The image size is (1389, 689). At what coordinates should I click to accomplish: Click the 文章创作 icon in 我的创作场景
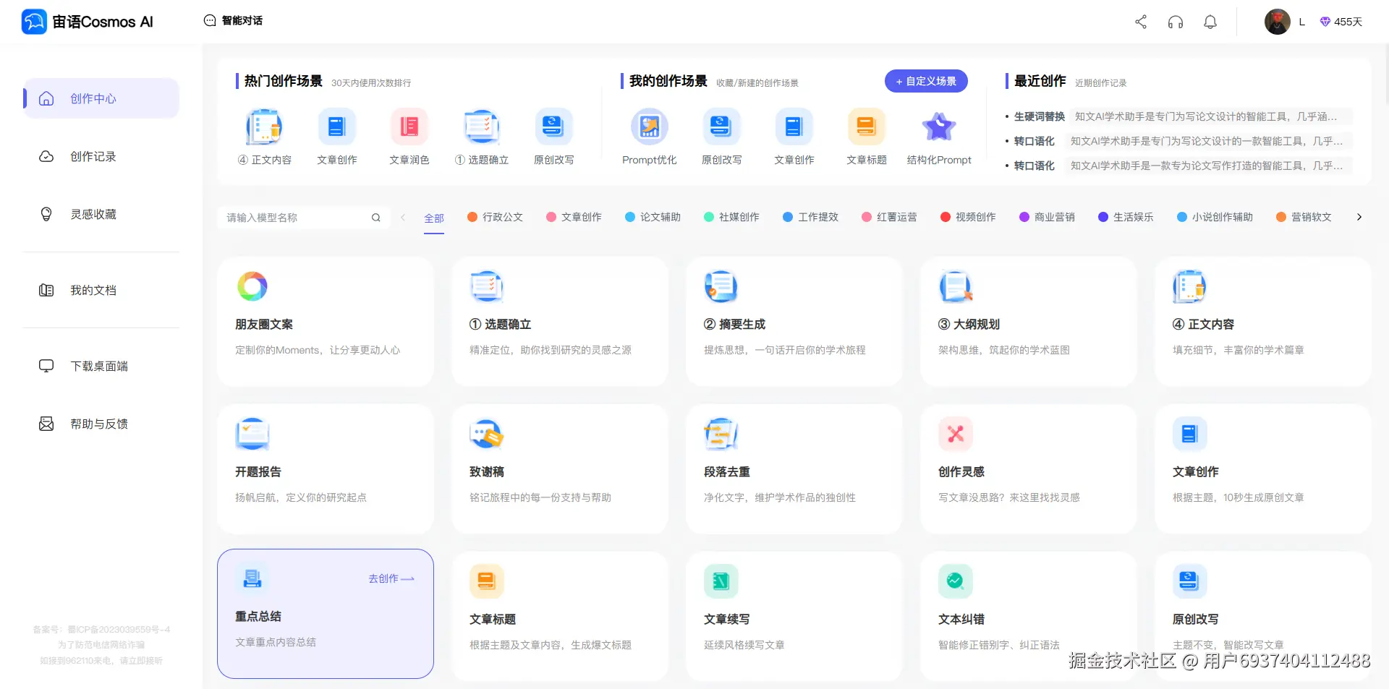tap(794, 127)
